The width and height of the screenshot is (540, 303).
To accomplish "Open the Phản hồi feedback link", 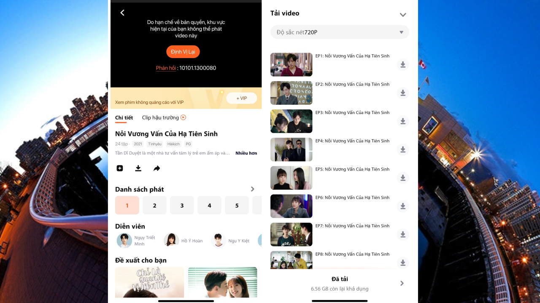I will [166, 67].
